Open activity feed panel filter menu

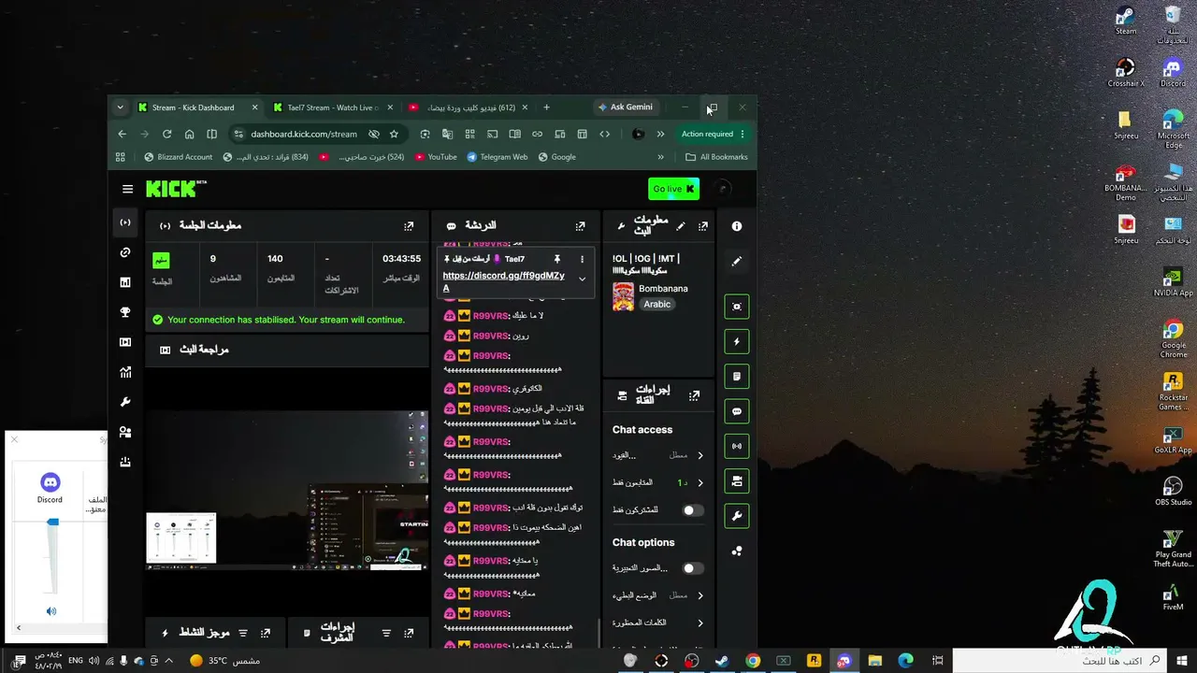243,633
